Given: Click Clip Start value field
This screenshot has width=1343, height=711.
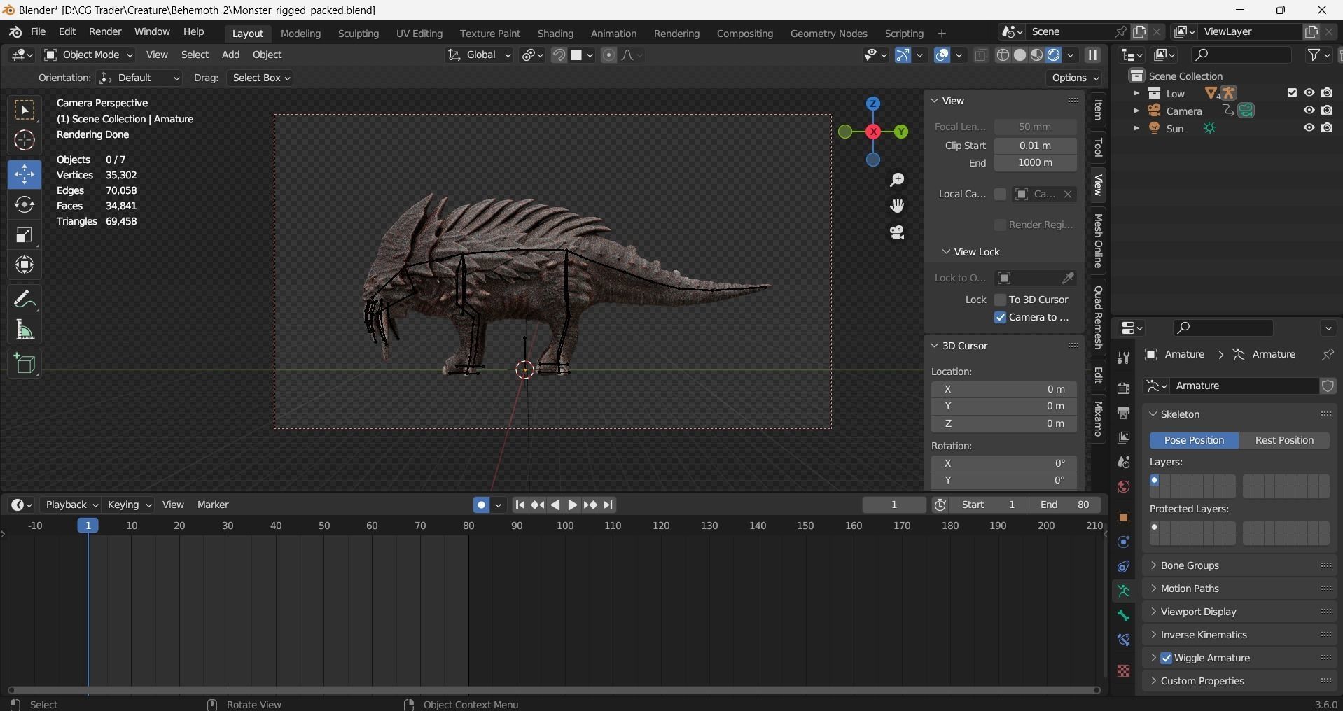Looking at the screenshot, I should 1035,146.
